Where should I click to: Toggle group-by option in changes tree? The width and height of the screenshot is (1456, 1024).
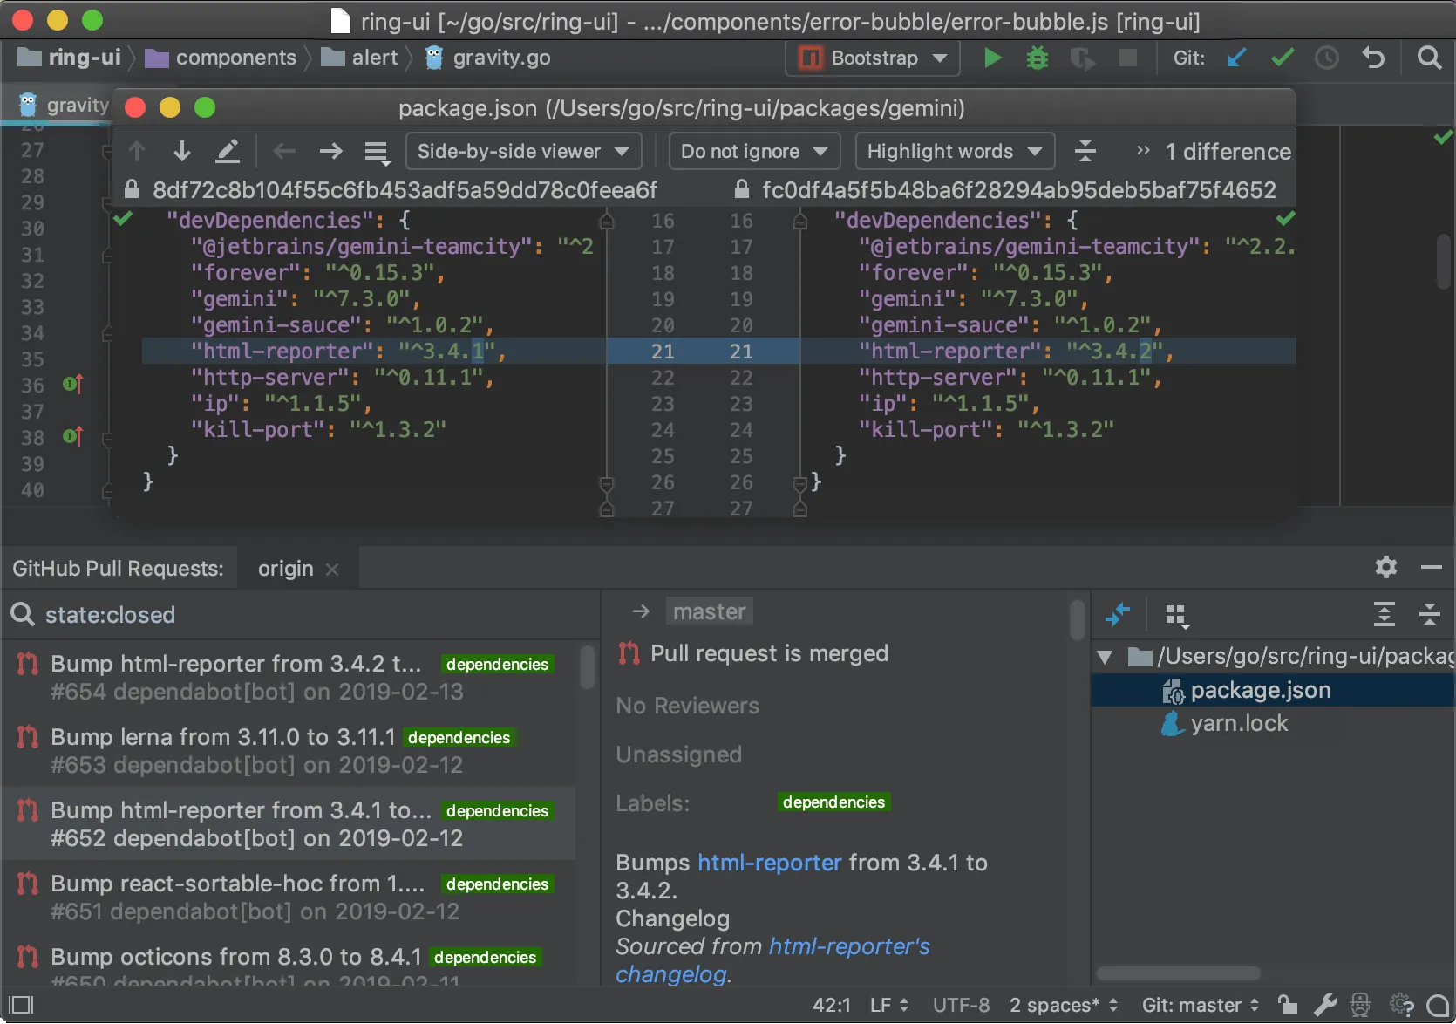1177,616
